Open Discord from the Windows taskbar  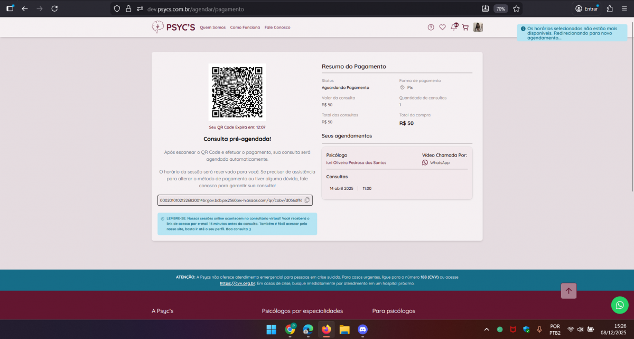click(x=362, y=329)
